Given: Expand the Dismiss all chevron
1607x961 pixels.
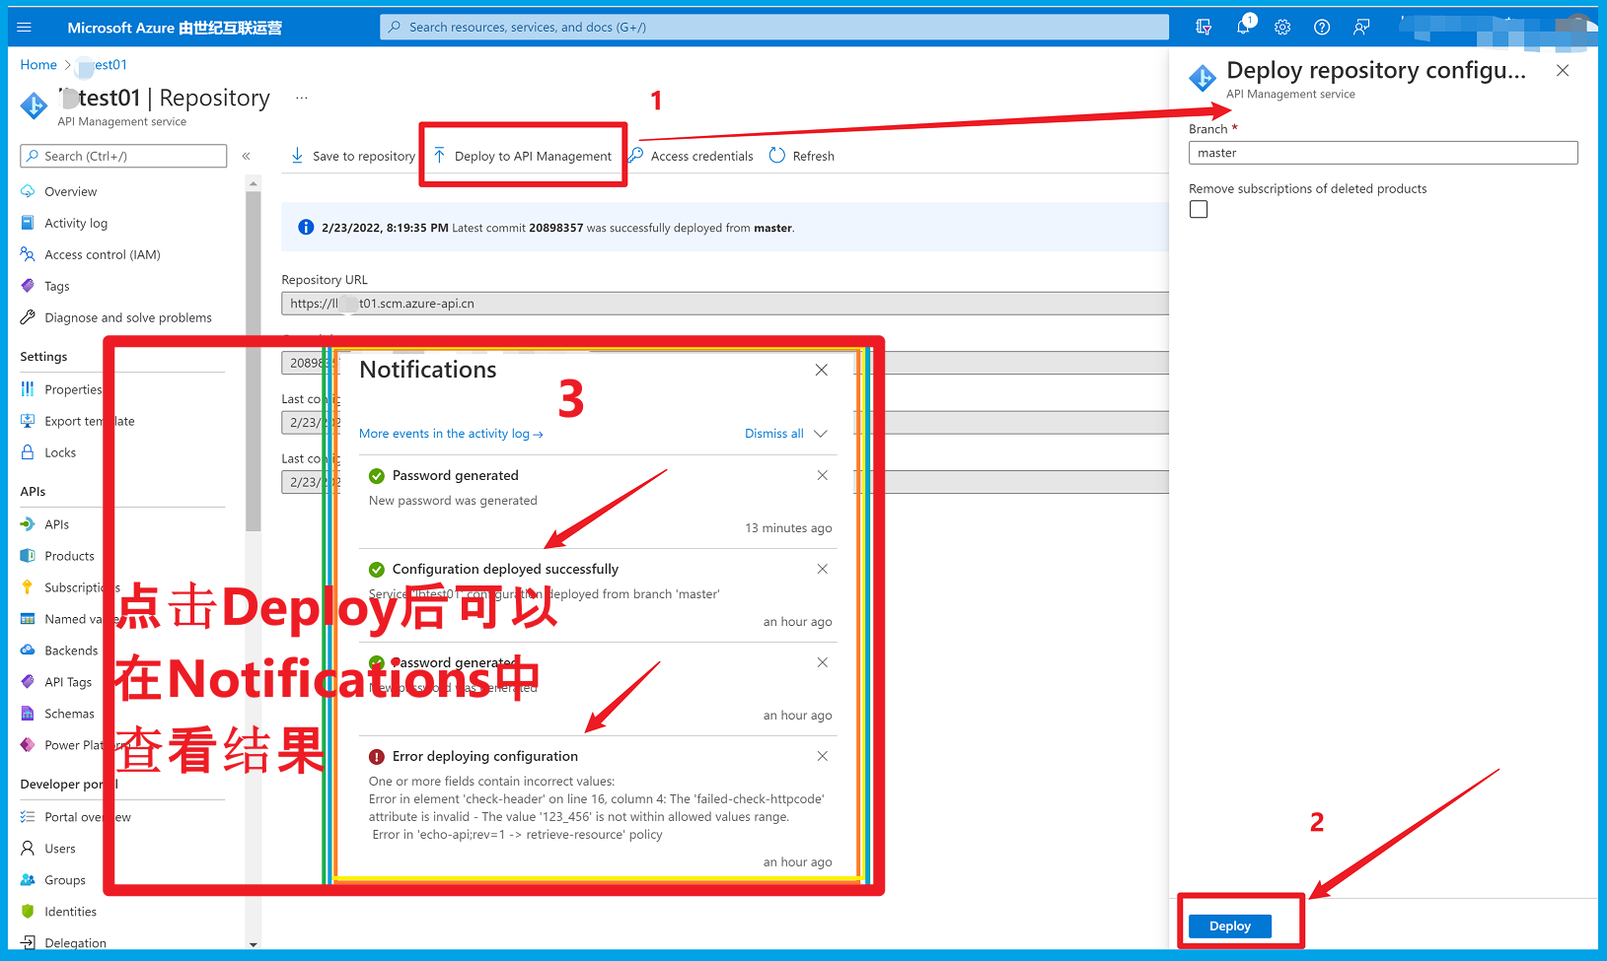Looking at the screenshot, I should (x=821, y=434).
